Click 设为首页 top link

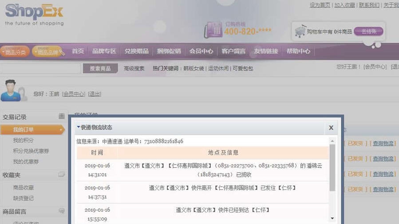tap(320, 5)
